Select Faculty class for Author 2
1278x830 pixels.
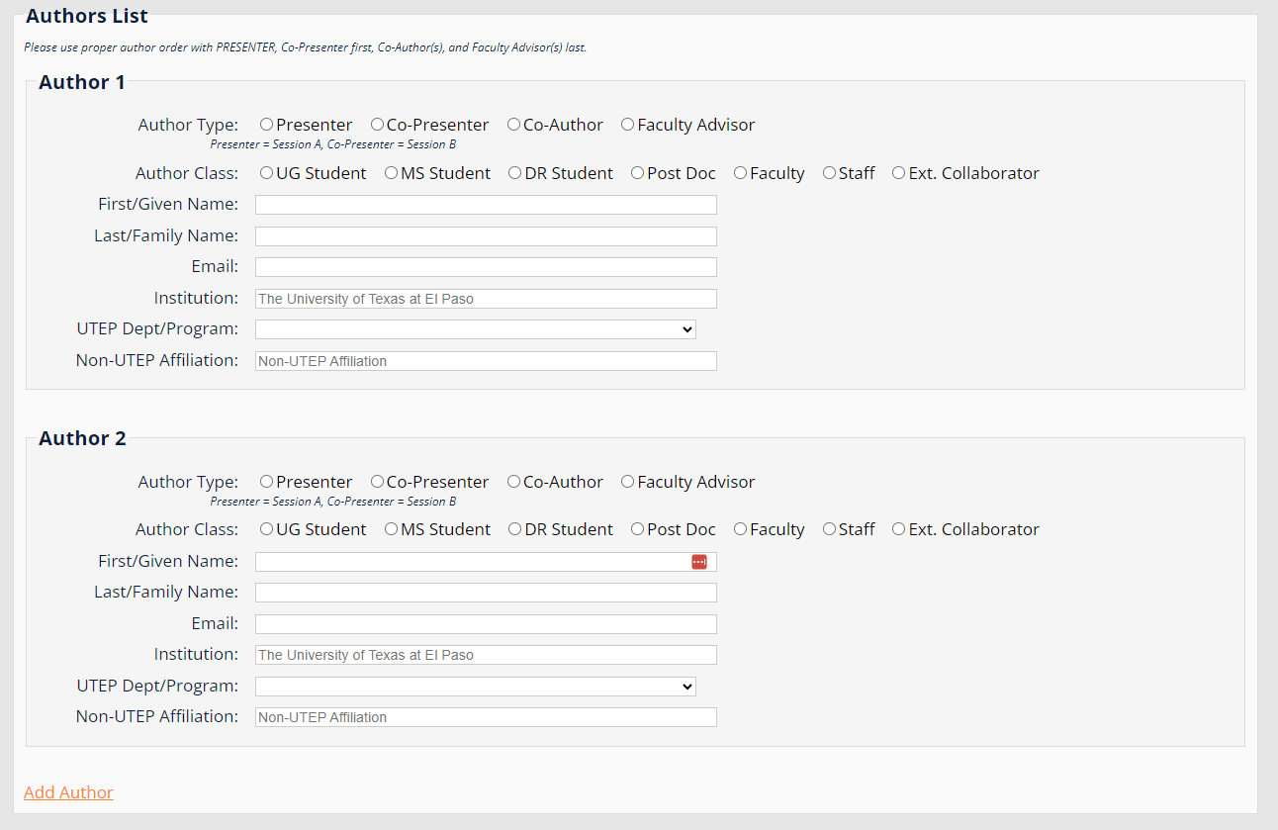click(x=740, y=529)
